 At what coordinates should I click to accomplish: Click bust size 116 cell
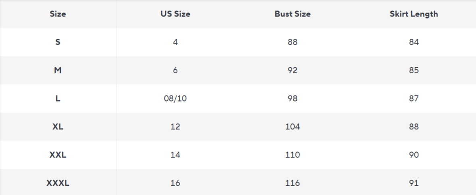pos(293,183)
